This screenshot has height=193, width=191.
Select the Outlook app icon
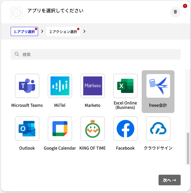[27, 129]
